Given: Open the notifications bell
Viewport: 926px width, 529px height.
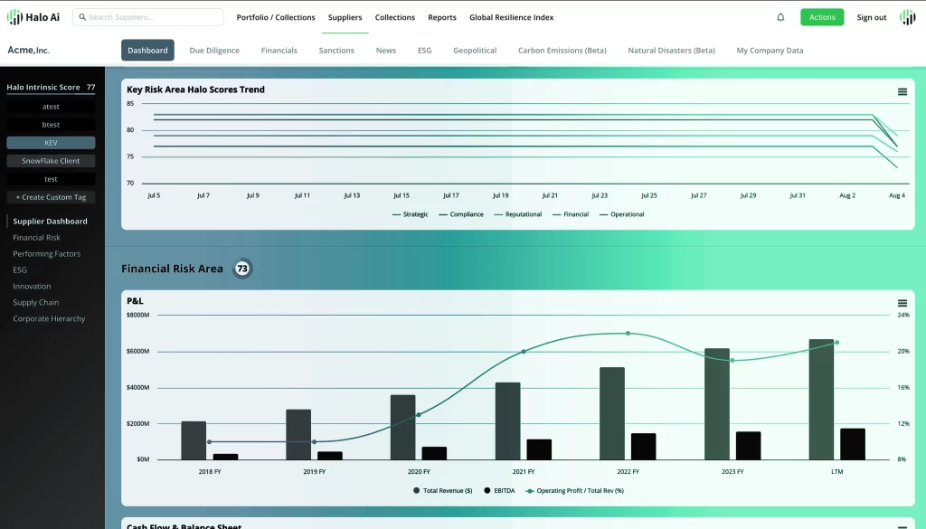Looking at the screenshot, I should click(780, 17).
